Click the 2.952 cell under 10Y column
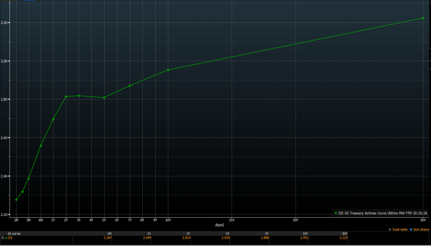Screen dimensions: 431x246 [x=304, y=237]
